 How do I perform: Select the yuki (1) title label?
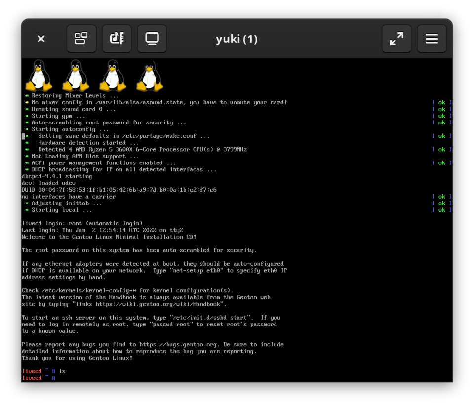pos(237,39)
